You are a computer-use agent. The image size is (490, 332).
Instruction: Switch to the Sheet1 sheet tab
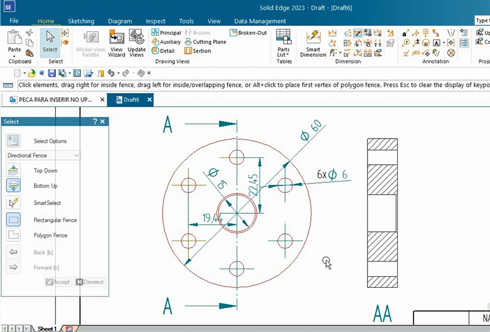pyautogui.click(x=47, y=329)
